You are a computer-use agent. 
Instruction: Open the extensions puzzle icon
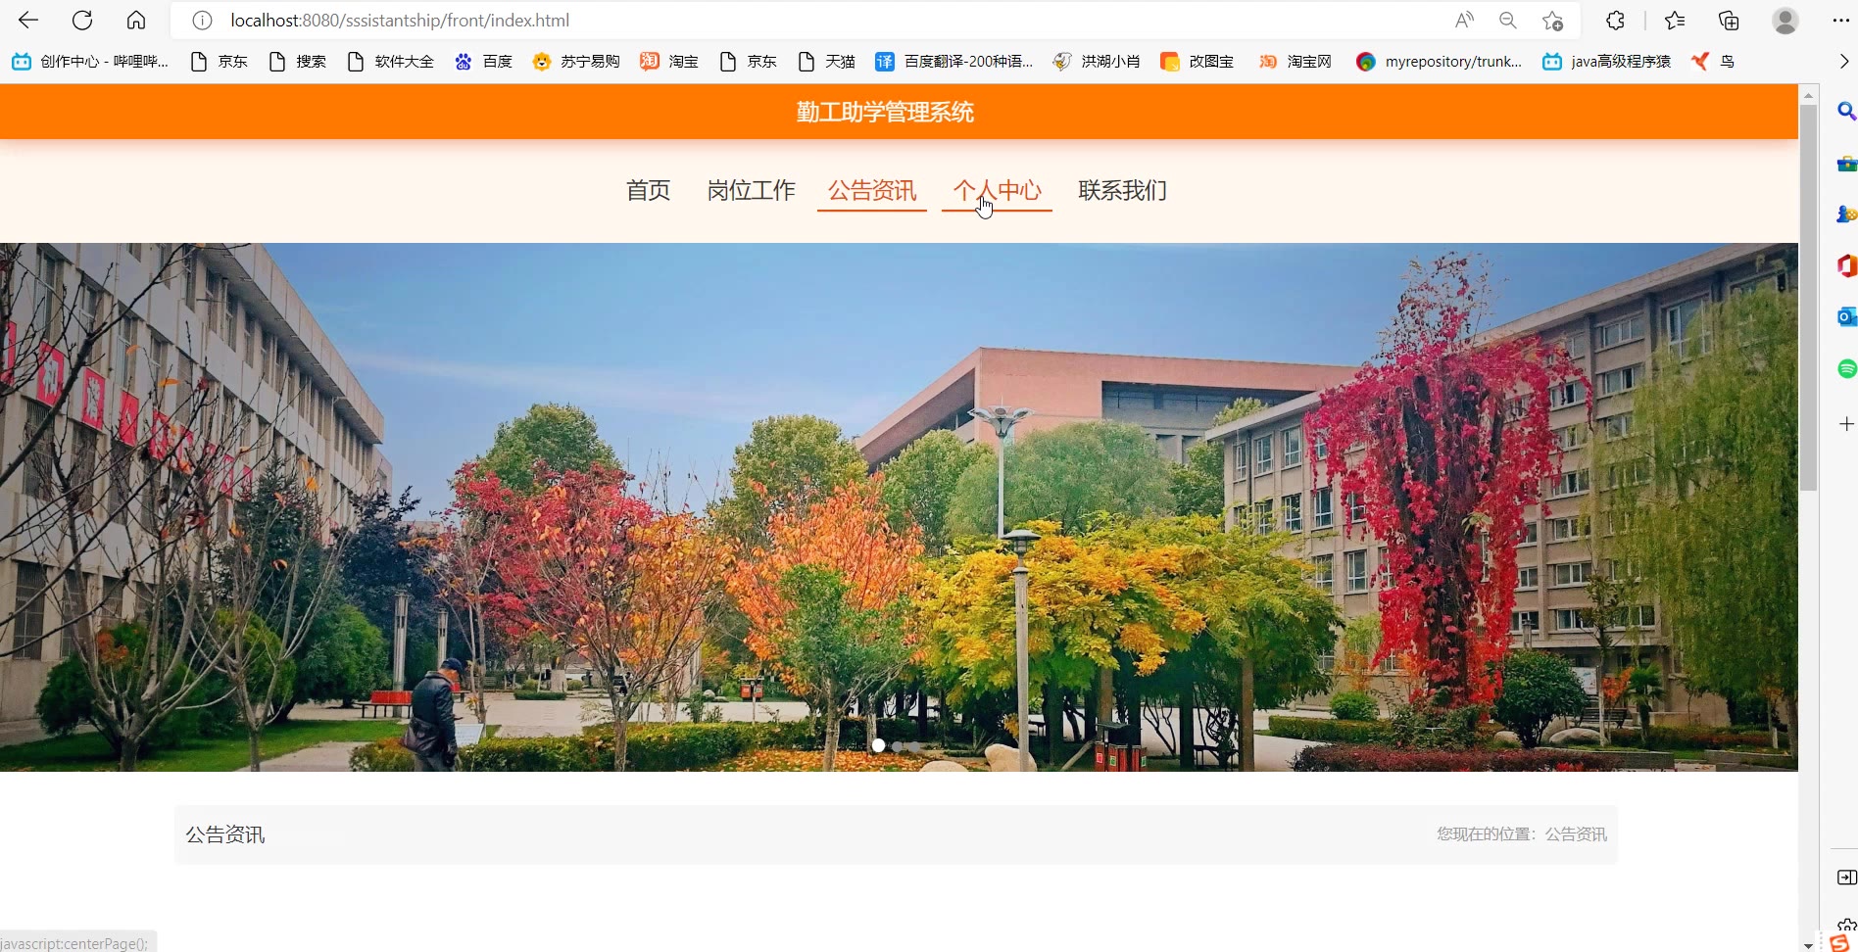tap(1616, 21)
